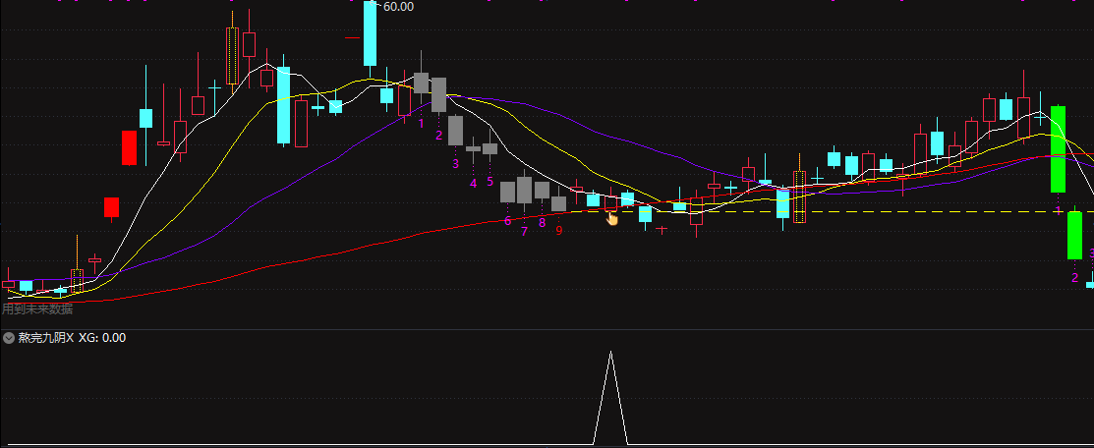Select the larger solid red candle
The height and width of the screenshot is (448, 1094).
coord(129,148)
